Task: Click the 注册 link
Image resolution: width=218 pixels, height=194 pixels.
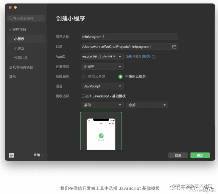Action: pos(129,56)
